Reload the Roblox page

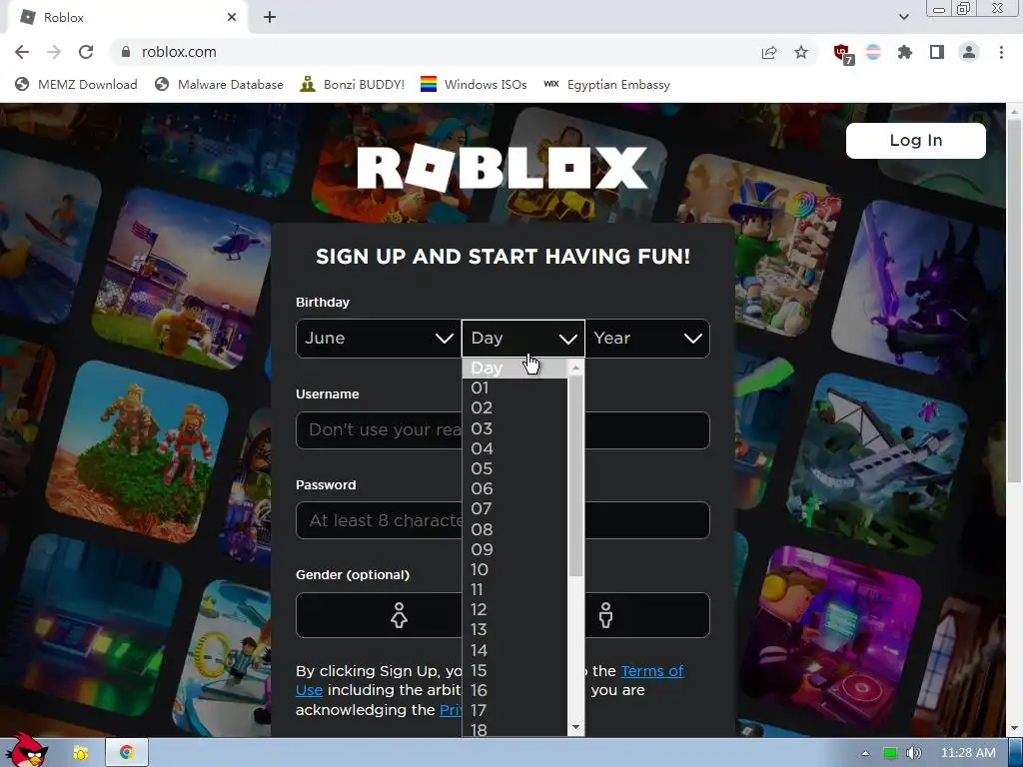coord(86,52)
